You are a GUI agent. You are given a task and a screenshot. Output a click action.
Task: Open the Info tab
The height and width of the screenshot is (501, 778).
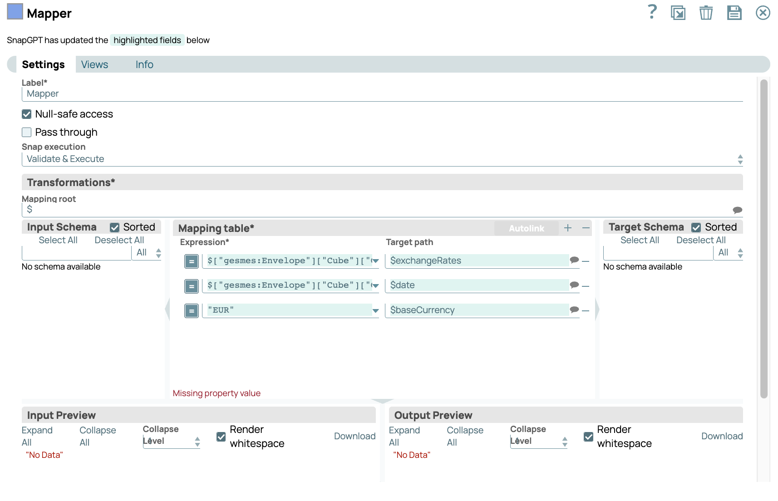click(x=144, y=64)
